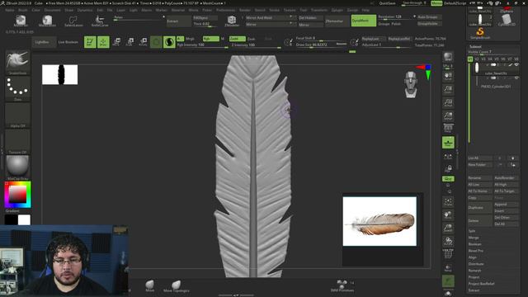Click the QuickSave button

(x=387, y=3)
